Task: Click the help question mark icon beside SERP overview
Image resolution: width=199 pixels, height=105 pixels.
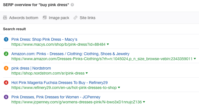Action: pyautogui.click(x=72, y=5)
